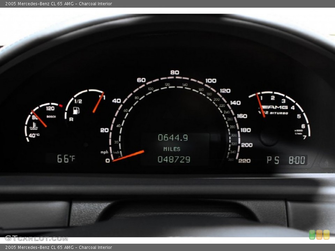
Task: Click the 'MILES' label in center display
Action: [172, 149]
